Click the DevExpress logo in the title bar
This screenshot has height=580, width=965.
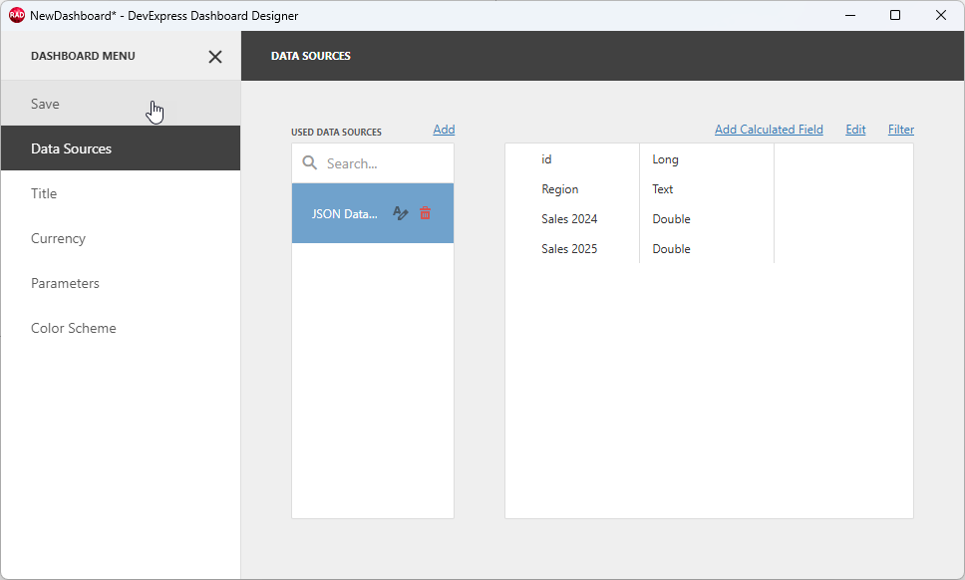pos(14,15)
